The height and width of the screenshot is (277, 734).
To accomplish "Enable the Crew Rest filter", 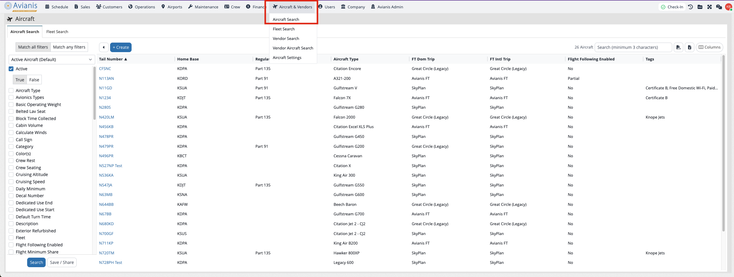I will pyautogui.click(x=11, y=161).
